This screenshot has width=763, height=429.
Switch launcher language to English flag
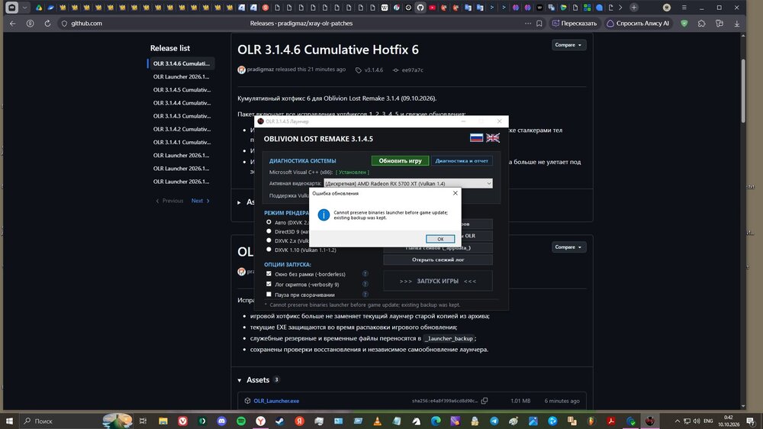(x=492, y=138)
